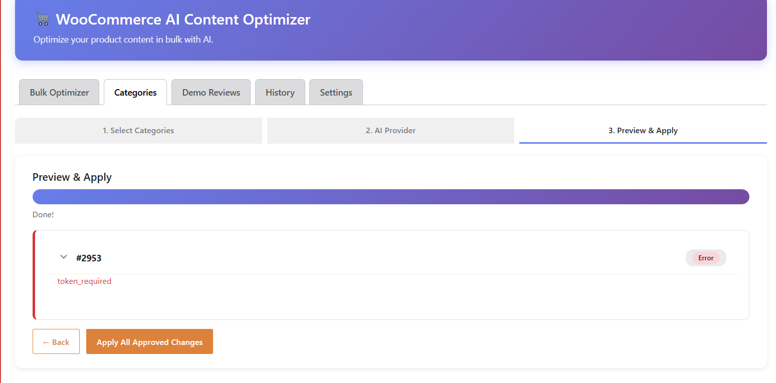
Task: Click the #2953 item title
Action: pos(89,258)
